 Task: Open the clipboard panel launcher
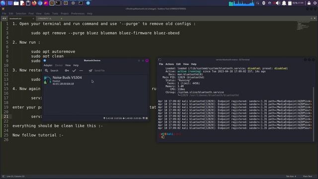point(28,3)
